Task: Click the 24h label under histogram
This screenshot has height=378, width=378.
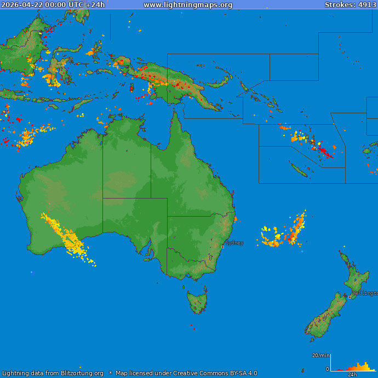Action: [353, 375]
